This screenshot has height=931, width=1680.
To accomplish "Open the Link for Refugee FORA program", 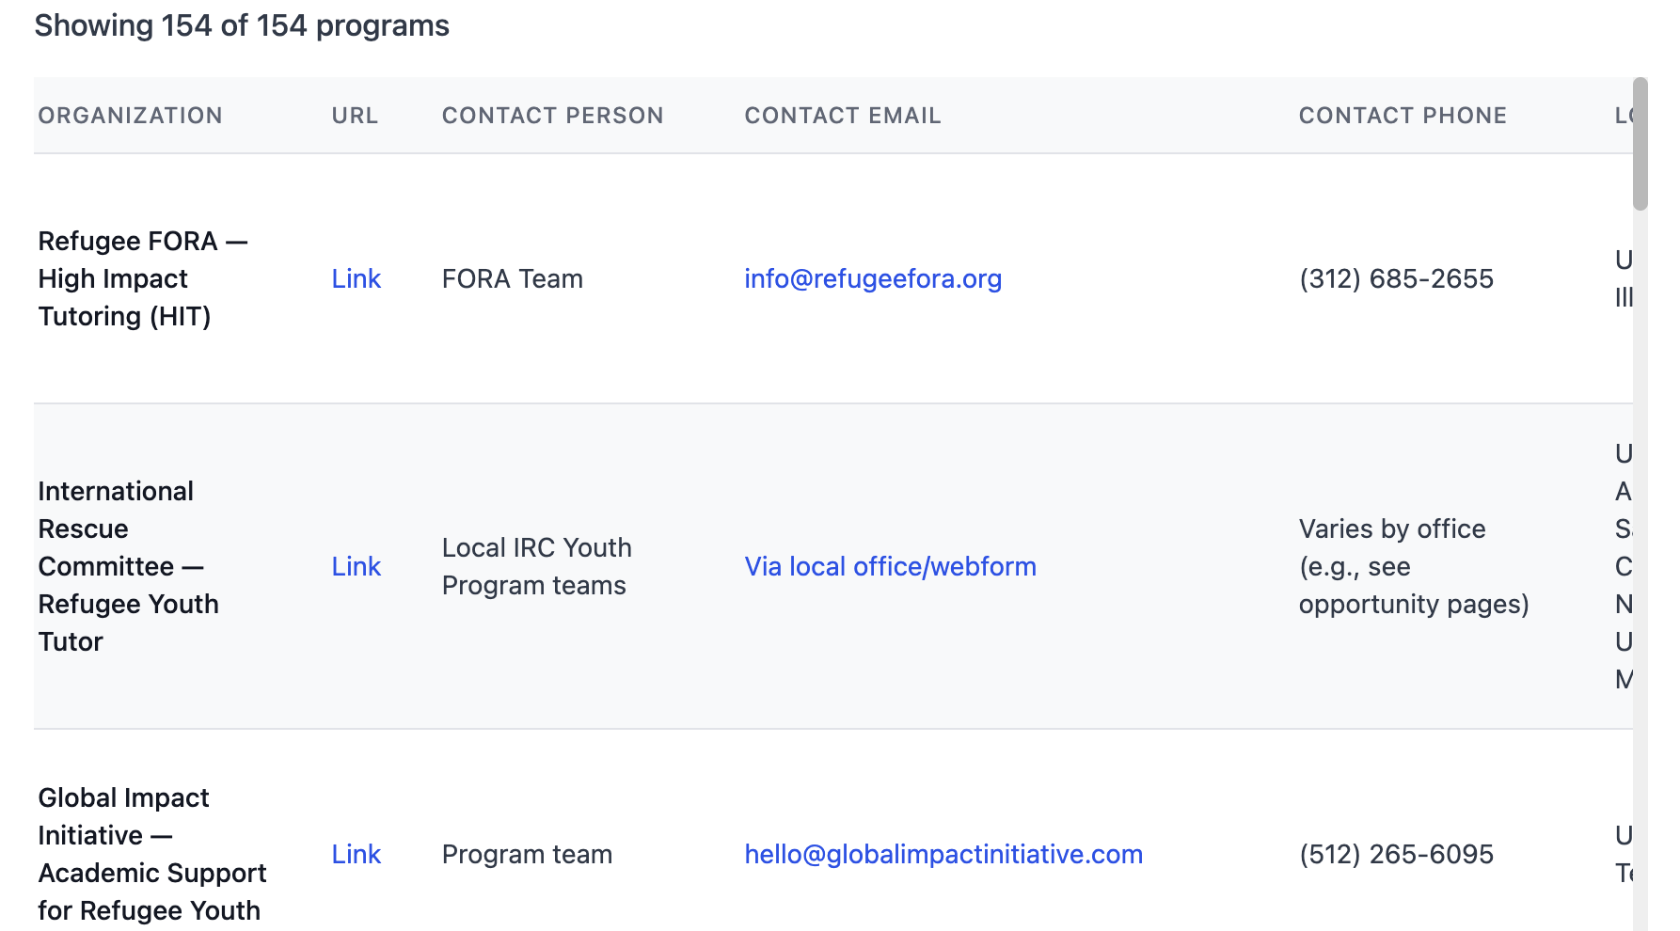I will tap(356, 278).
